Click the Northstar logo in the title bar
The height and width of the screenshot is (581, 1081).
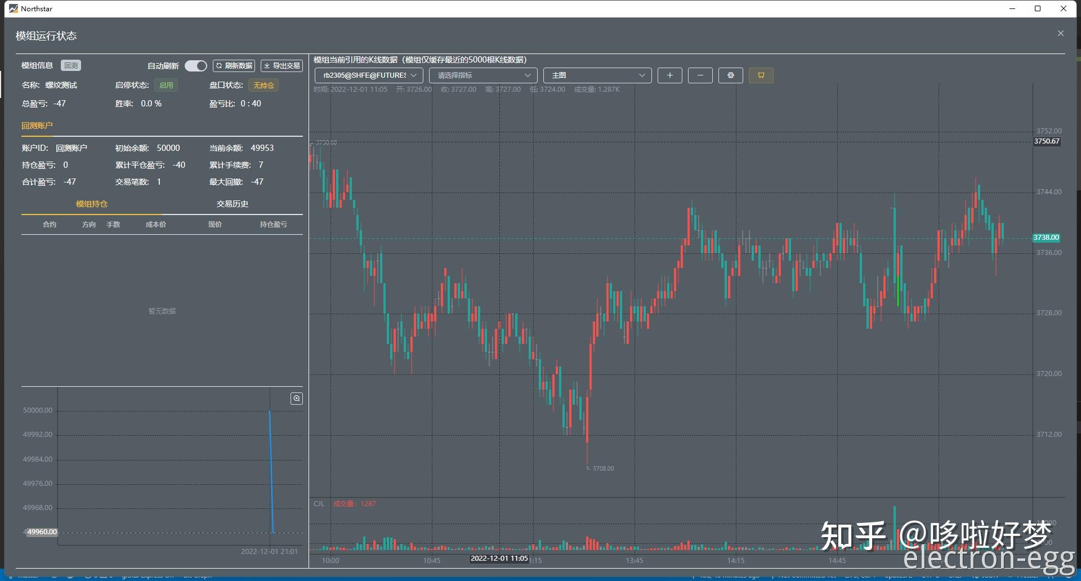[x=12, y=8]
